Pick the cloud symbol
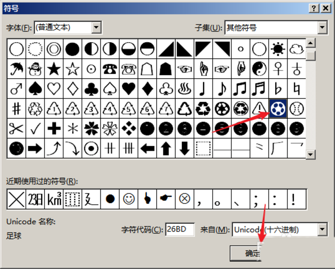Viewport: 335px width, 269px height. (296, 49)
